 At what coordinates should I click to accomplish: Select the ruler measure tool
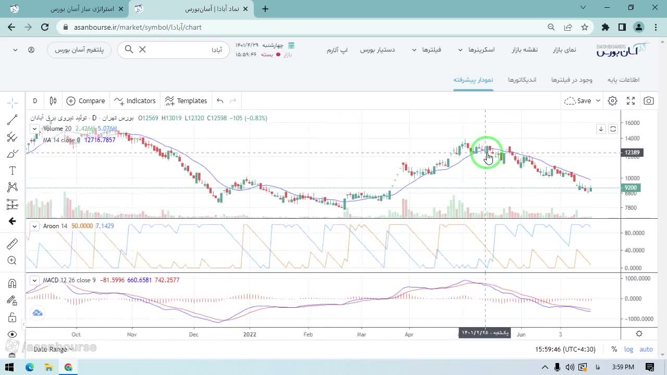coord(13,244)
